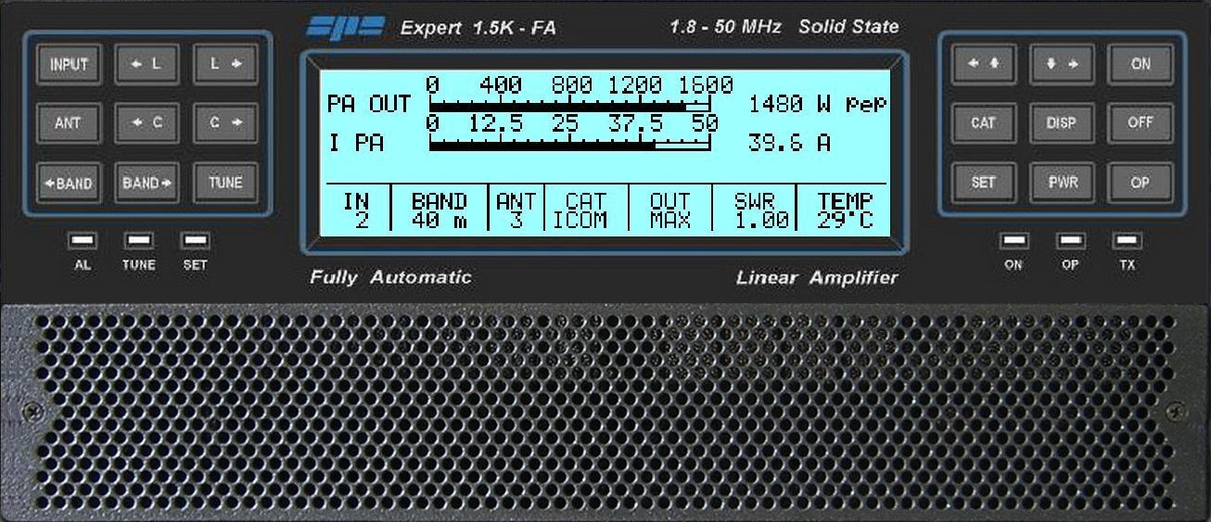Click the OP indicator LED
The image size is (1211, 522).
[x=1070, y=241]
